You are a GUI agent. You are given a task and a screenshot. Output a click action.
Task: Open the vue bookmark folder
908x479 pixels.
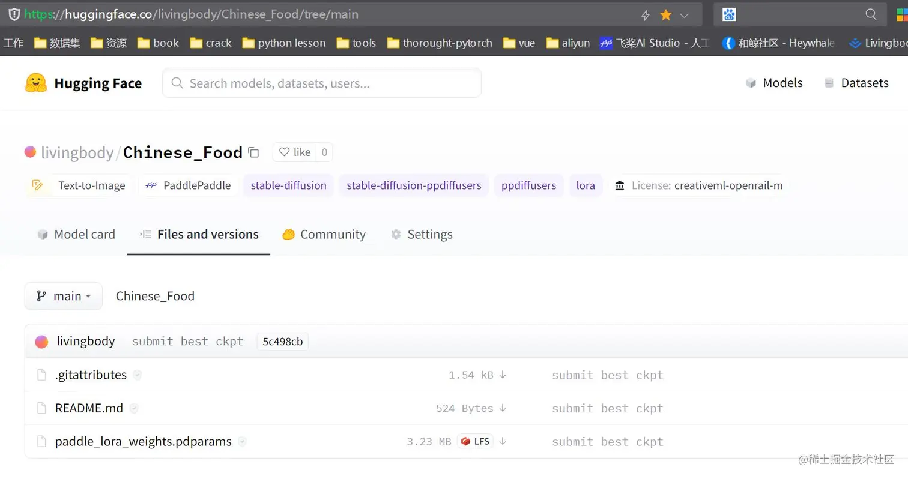519,43
